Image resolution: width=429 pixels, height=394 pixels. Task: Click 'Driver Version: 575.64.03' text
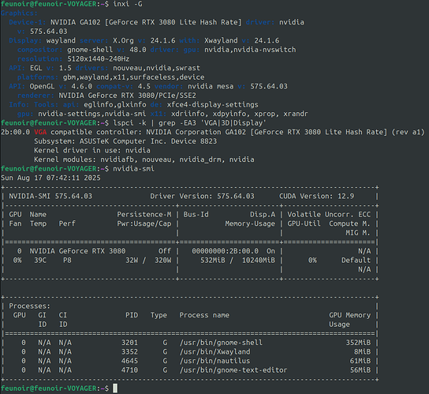202,196
